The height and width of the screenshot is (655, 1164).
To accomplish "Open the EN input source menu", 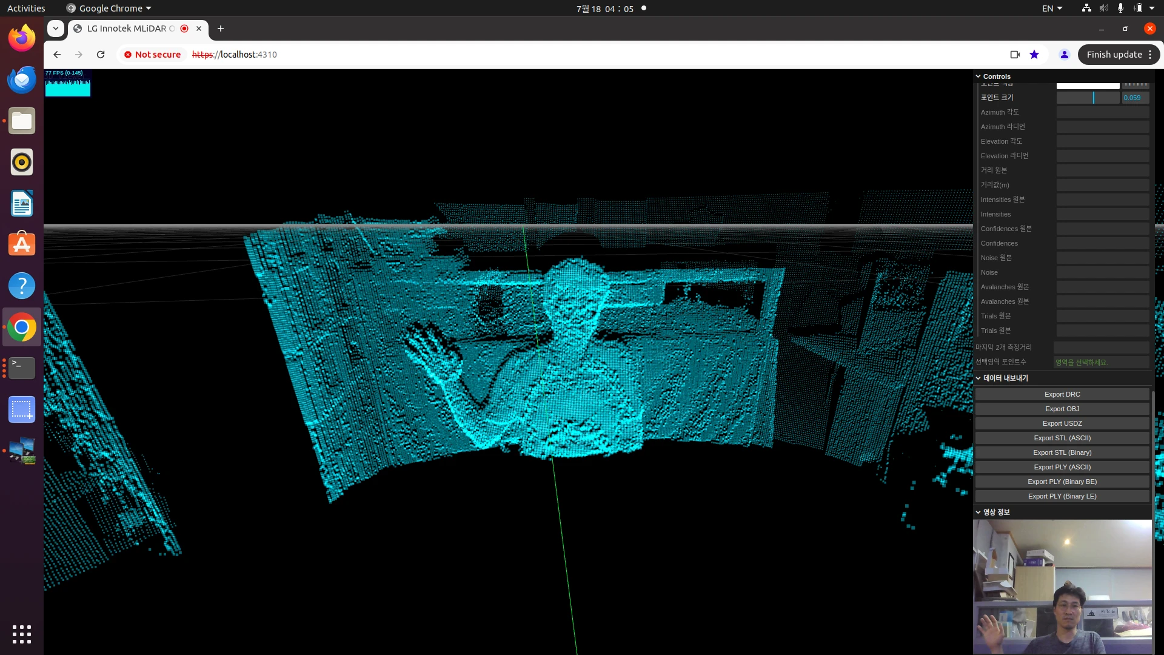I will point(1052,8).
